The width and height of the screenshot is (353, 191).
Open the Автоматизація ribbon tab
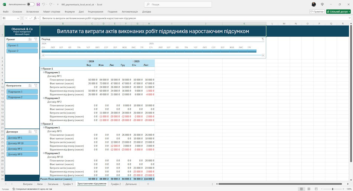click(130, 12)
